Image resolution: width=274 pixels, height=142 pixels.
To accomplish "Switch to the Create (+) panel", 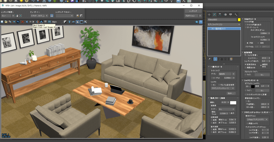I will pyautogui.click(x=209, y=15).
